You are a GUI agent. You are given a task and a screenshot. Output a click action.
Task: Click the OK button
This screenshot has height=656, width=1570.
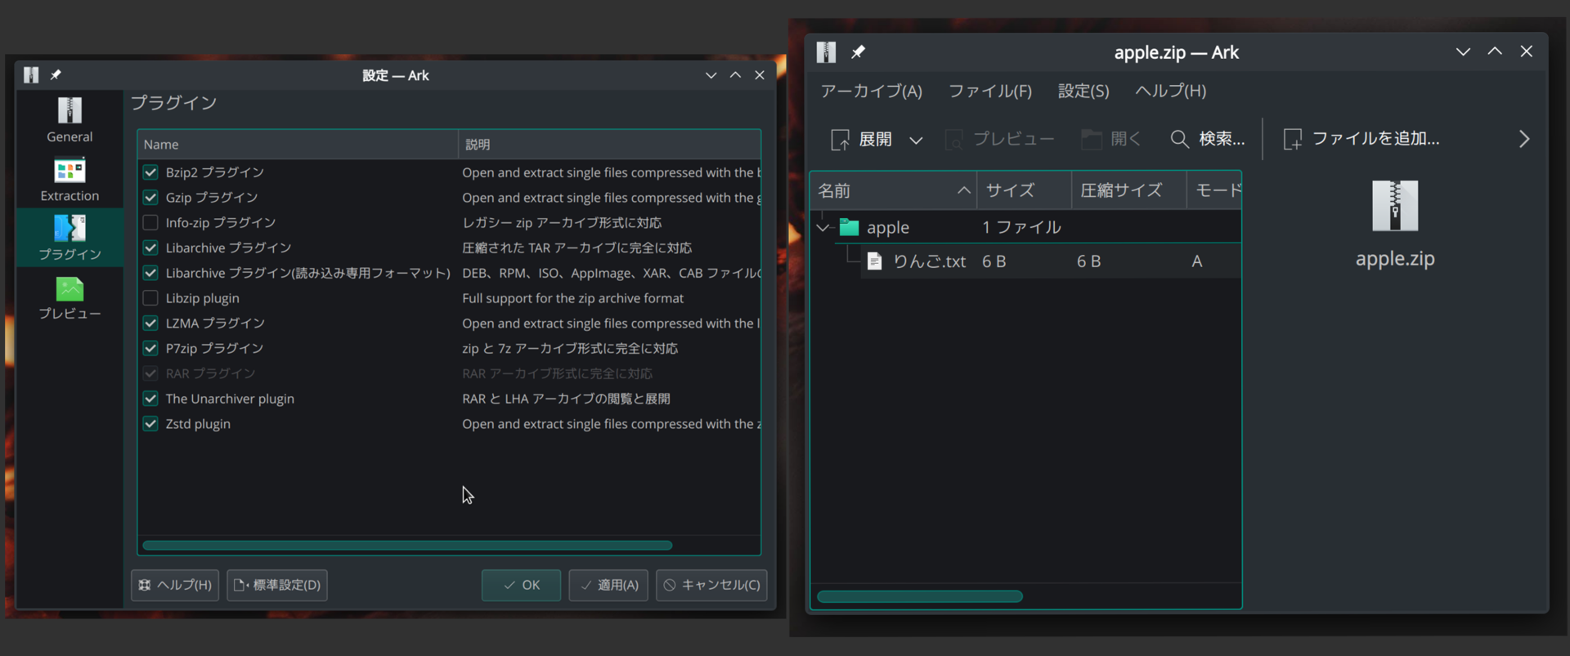point(521,585)
